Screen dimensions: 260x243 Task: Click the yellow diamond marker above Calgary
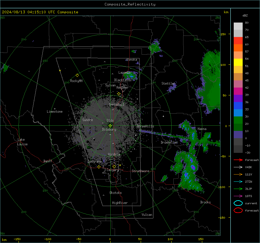[x=114, y=166]
